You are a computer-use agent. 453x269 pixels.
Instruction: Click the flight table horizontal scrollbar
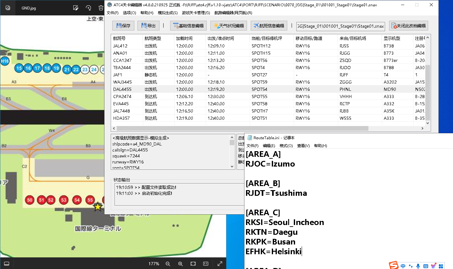click(242, 128)
